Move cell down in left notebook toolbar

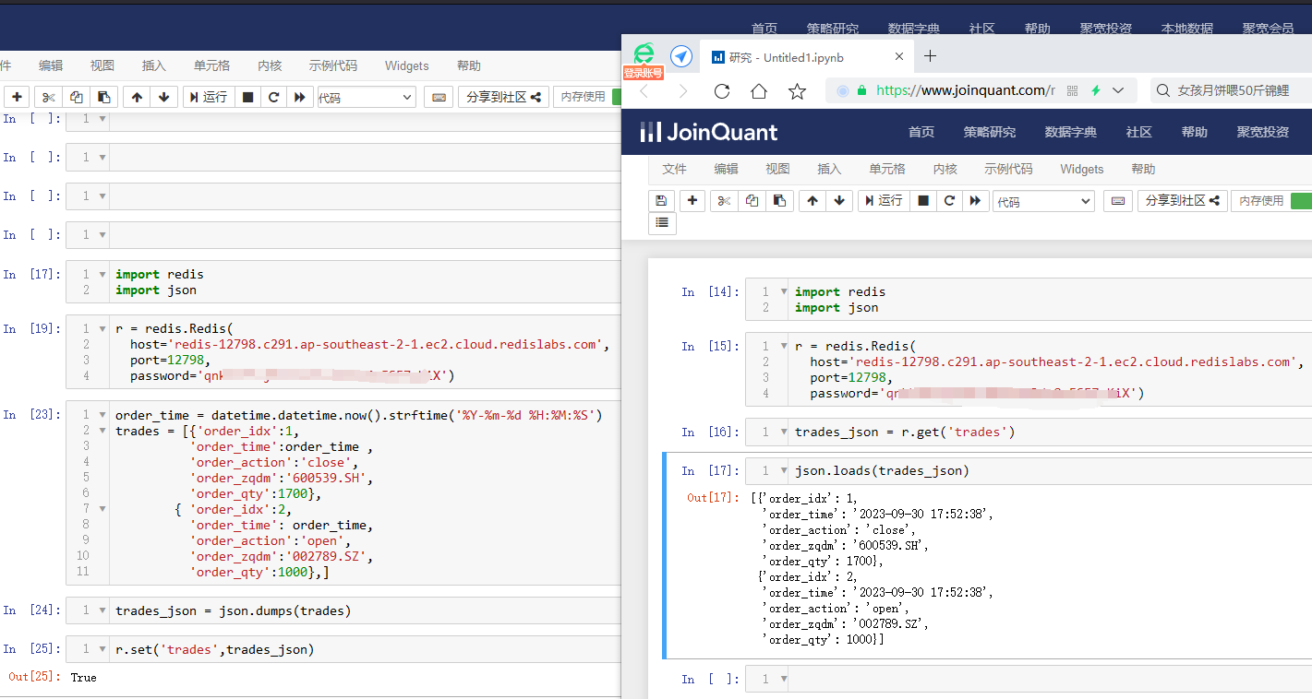[164, 97]
